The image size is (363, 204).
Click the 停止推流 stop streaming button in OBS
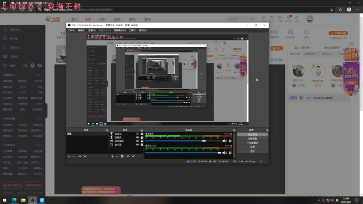pyautogui.click(x=253, y=135)
